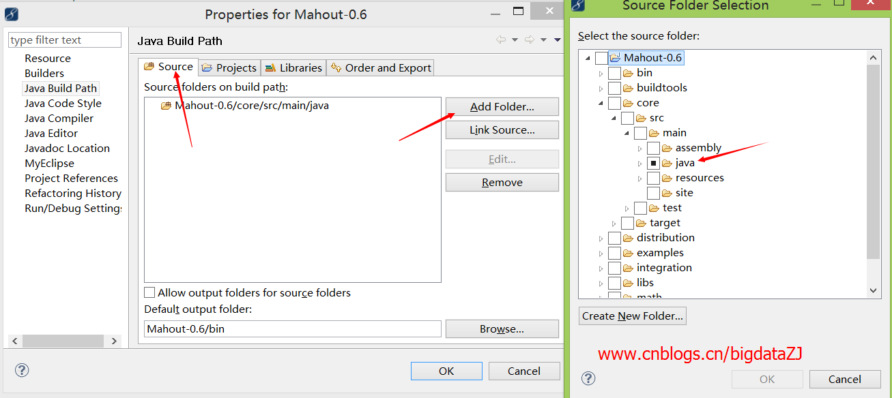
Task: Toggle the java folder checkbox
Action: point(653,163)
